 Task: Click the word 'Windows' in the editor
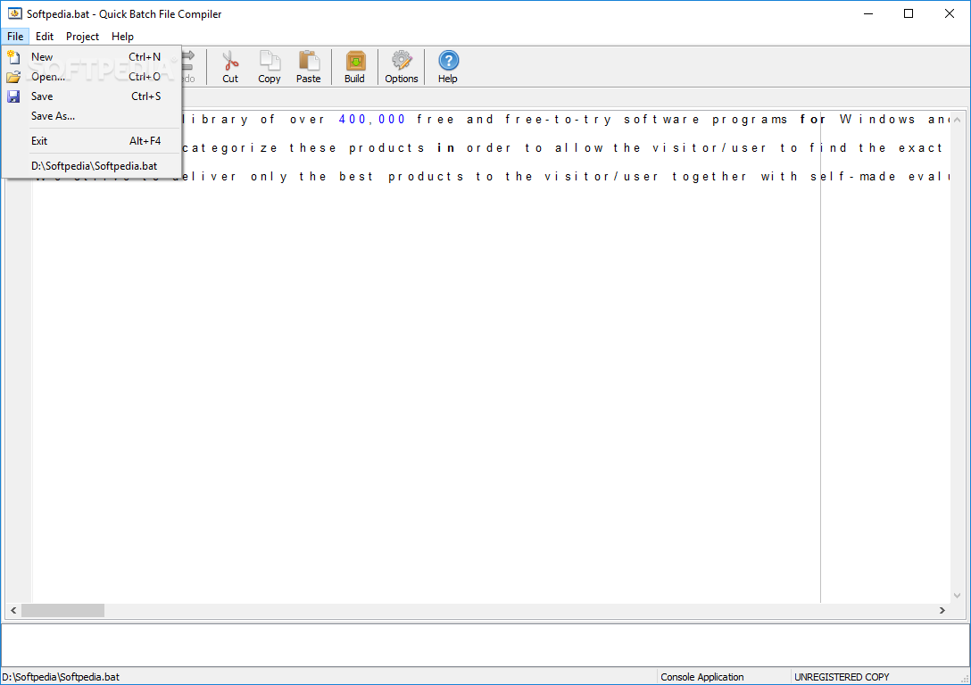click(x=877, y=120)
